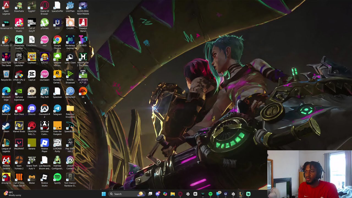Open Stick Fight The Game desktop shortcut

tap(6, 59)
